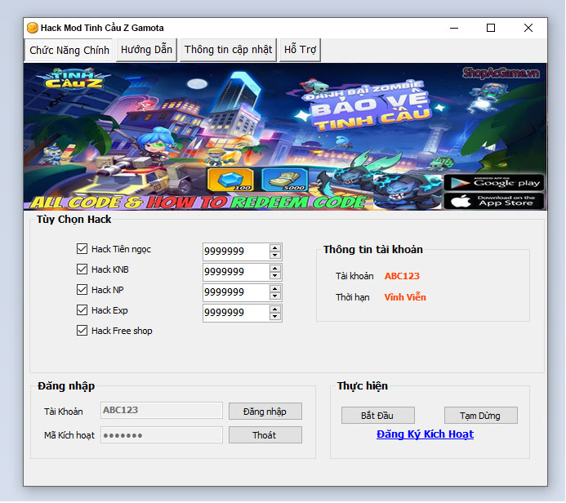Click the App Store badge in banner

click(x=493, y=201)
